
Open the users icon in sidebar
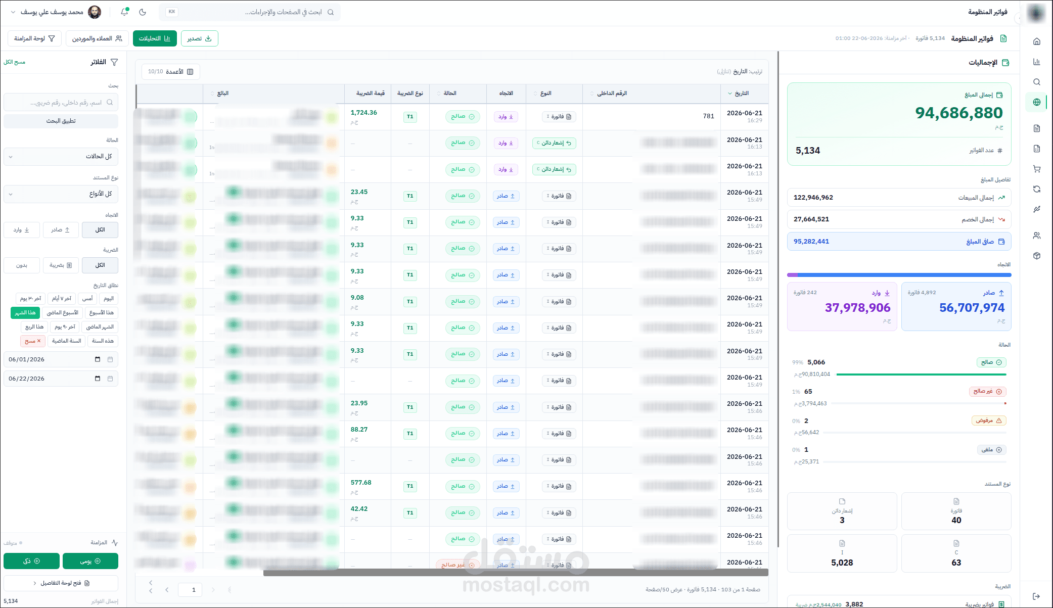click(1036, 236)
